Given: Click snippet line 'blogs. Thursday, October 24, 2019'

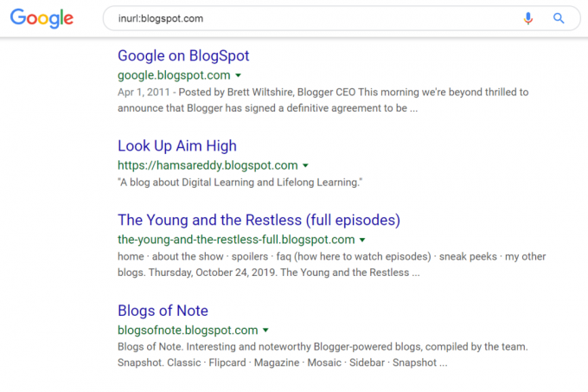Looking at the screenshot, I should (269, 273).
